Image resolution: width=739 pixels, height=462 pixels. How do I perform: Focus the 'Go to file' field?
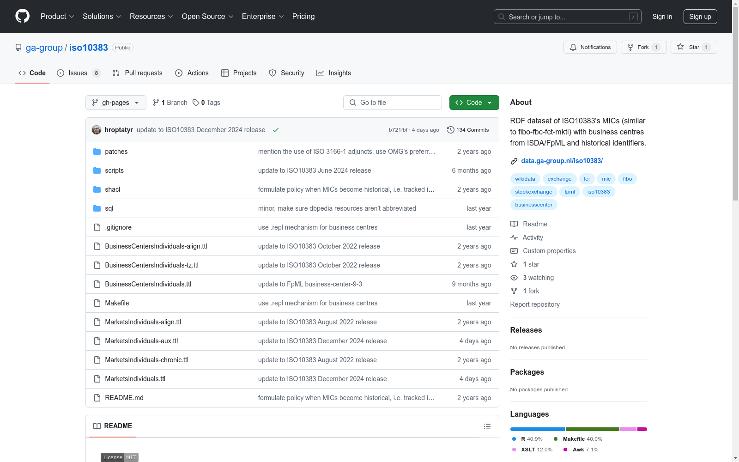pyautogui.click(x=393, y=103)
